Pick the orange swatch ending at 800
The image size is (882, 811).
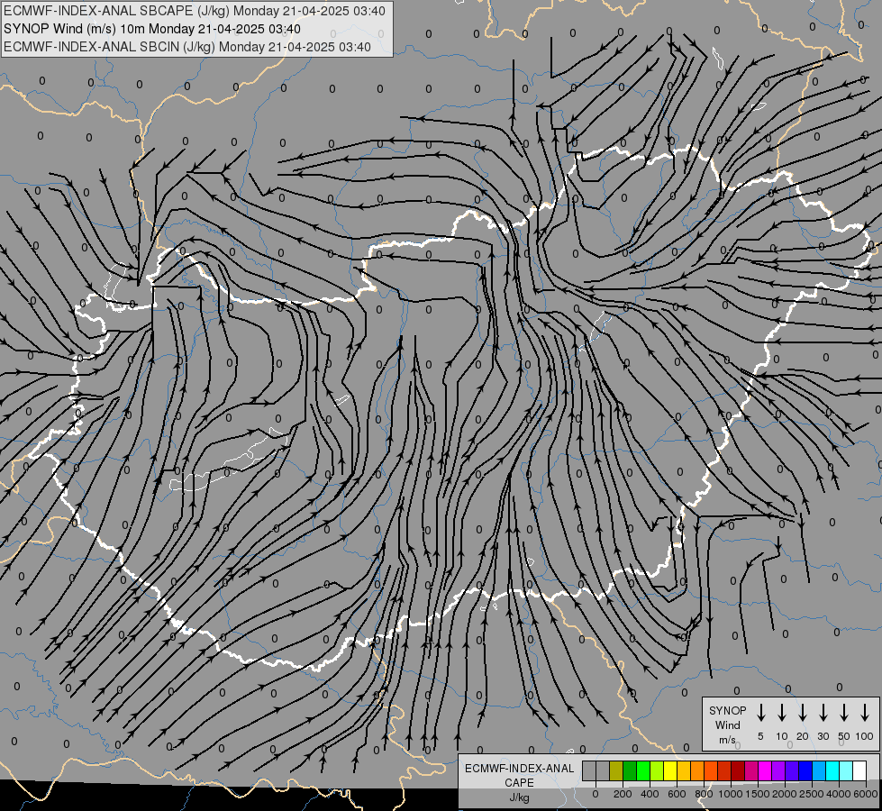(697, 770)
